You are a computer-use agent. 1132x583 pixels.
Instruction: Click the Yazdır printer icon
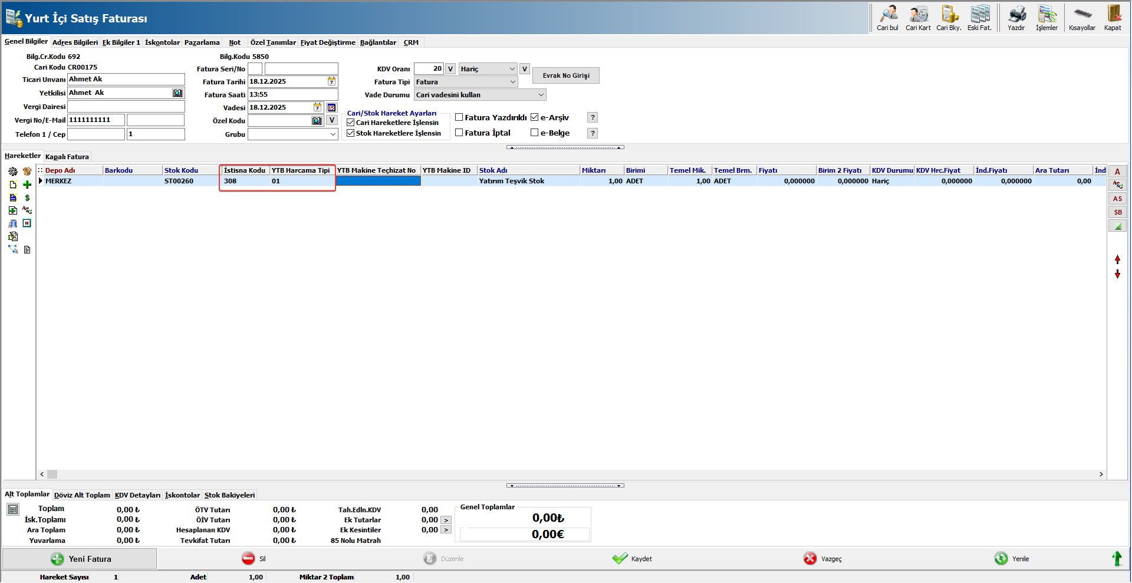pyautogui.click(x=1016, y=18)
